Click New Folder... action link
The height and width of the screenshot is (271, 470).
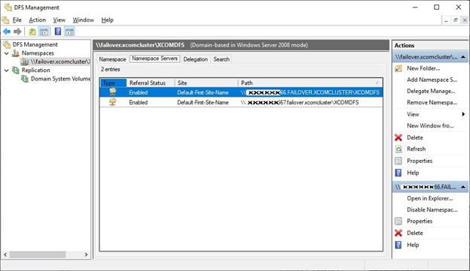pyautogui.click(x=423, y=68)
